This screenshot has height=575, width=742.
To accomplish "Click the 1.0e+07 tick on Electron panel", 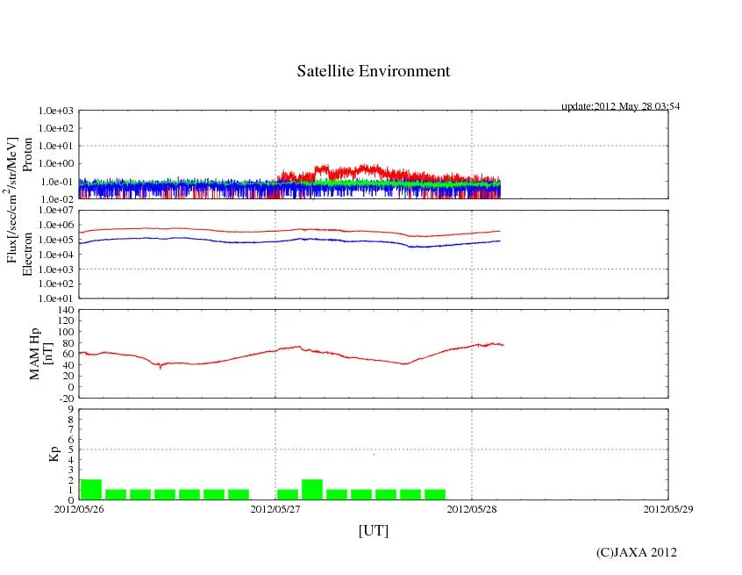I will 57,211.
